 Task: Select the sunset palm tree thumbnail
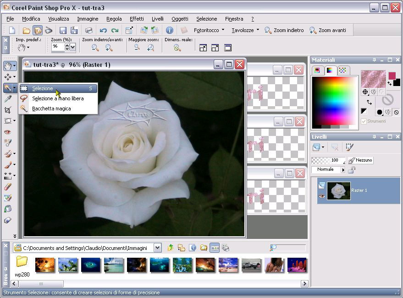[45, 265]
